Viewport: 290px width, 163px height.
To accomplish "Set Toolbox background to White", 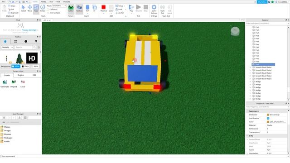I will pos(16,66).
